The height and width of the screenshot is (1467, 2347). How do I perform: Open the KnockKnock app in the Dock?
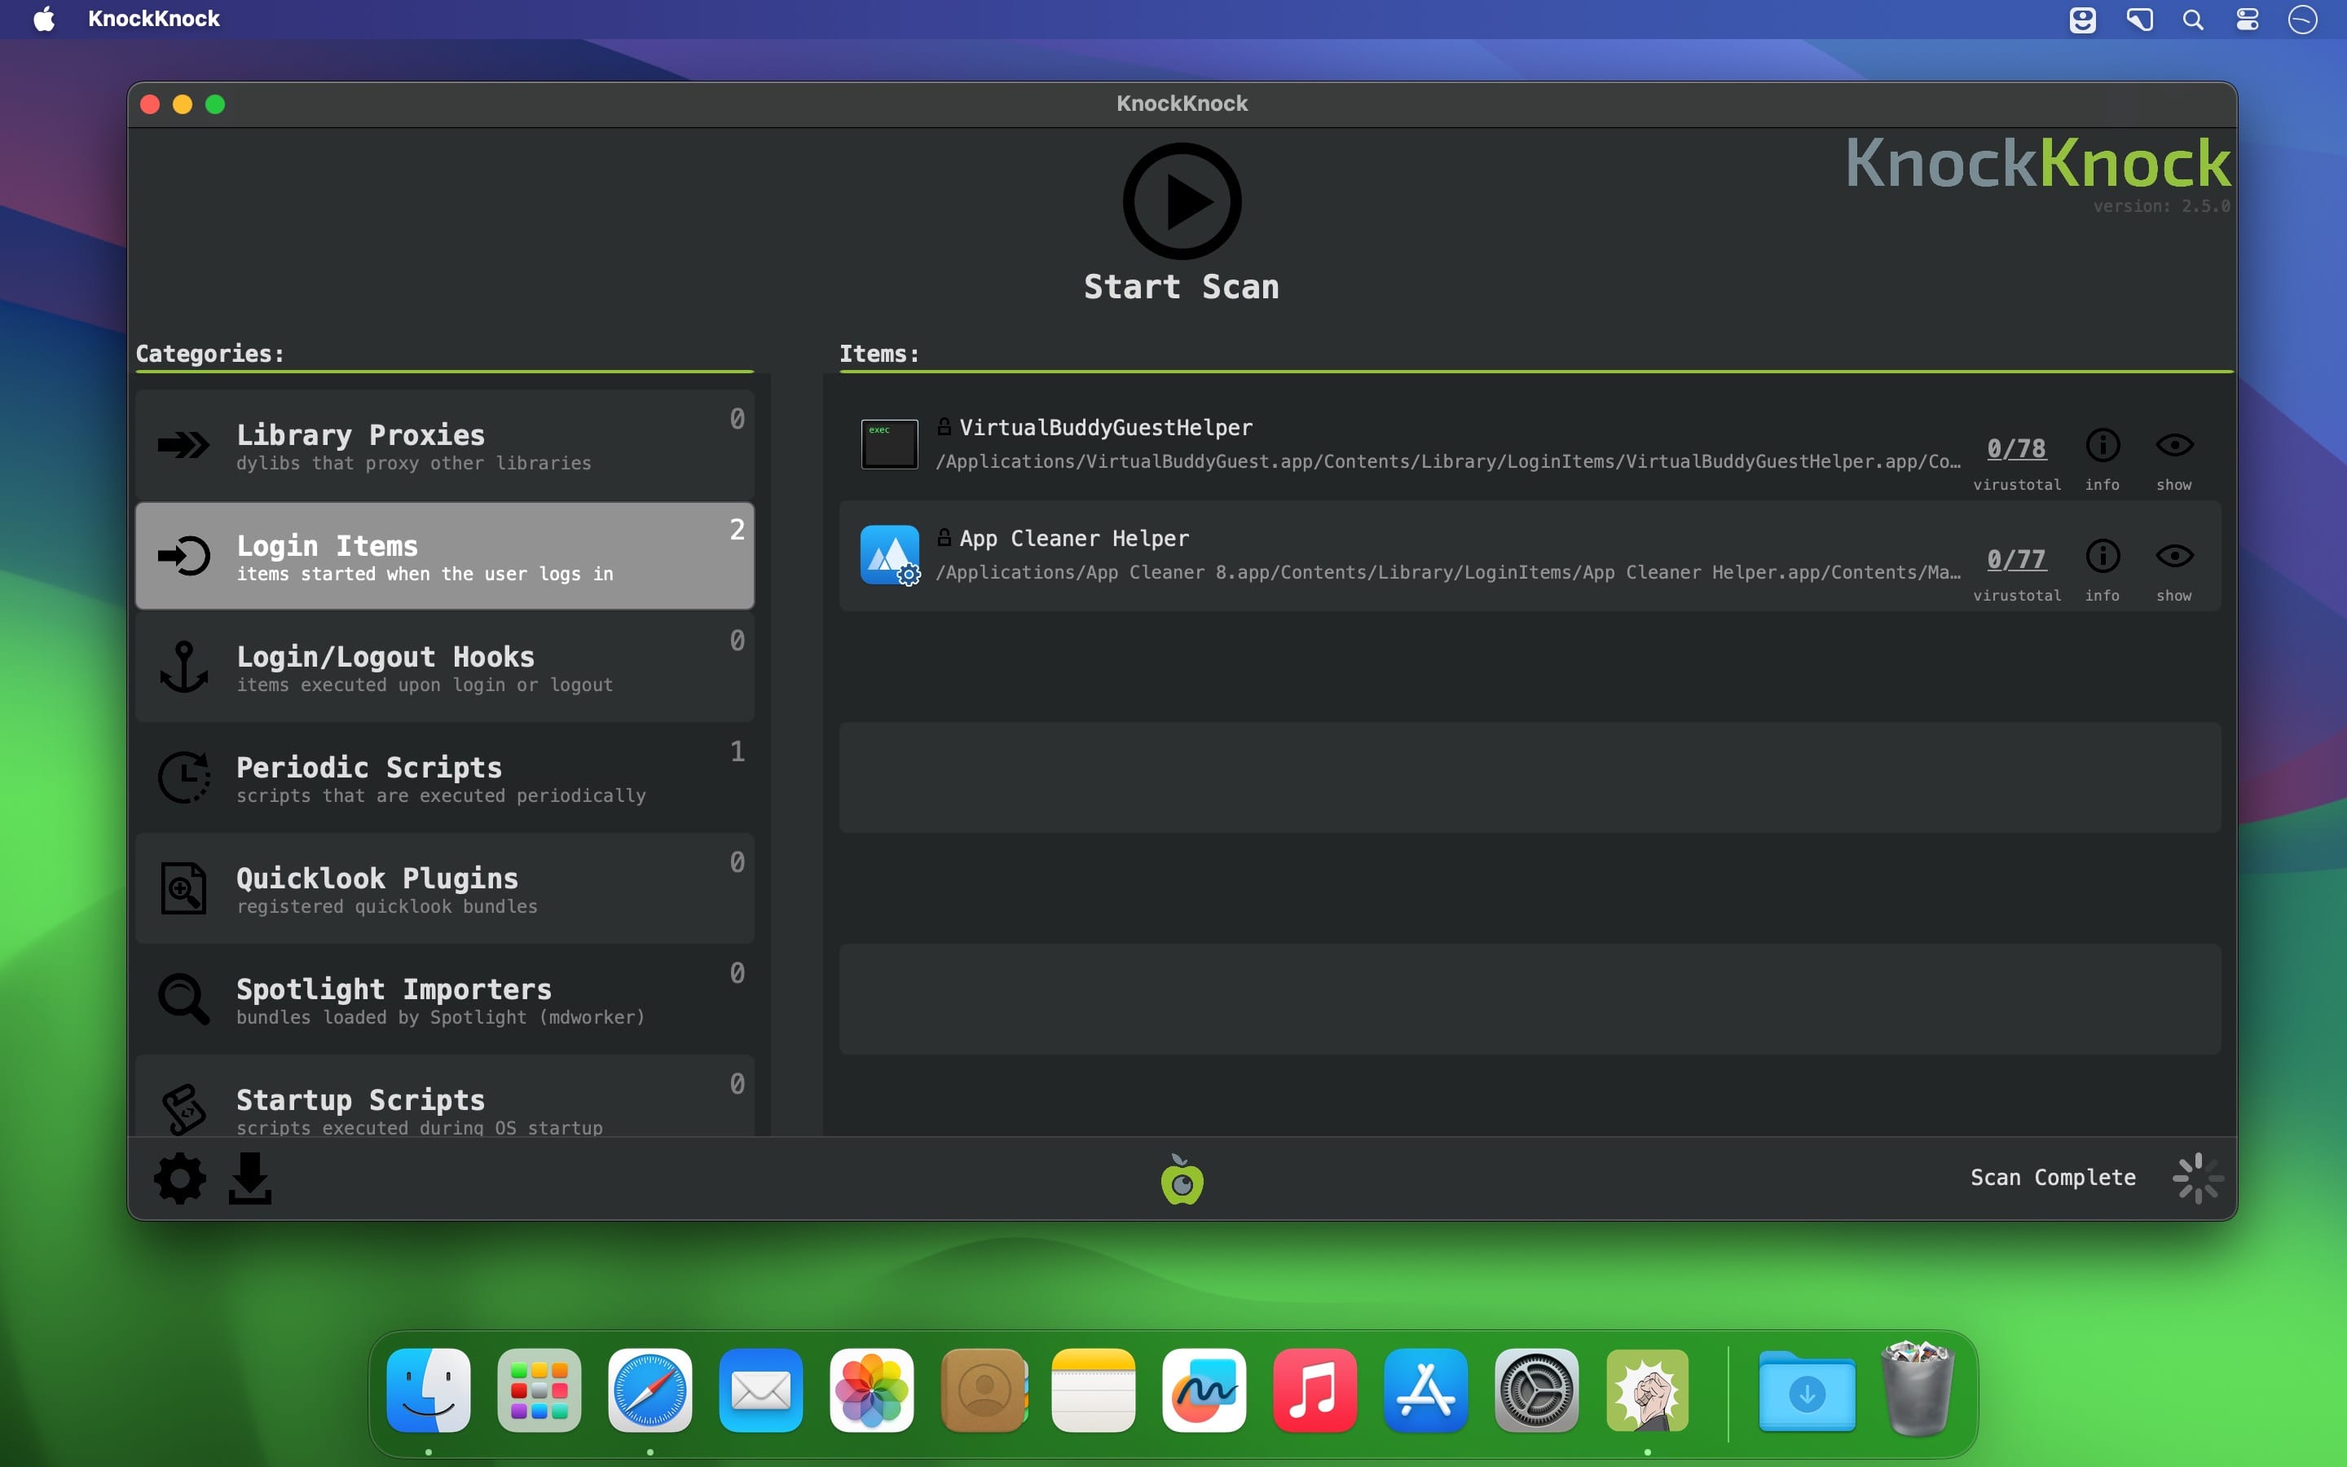pos(1647,1390)
